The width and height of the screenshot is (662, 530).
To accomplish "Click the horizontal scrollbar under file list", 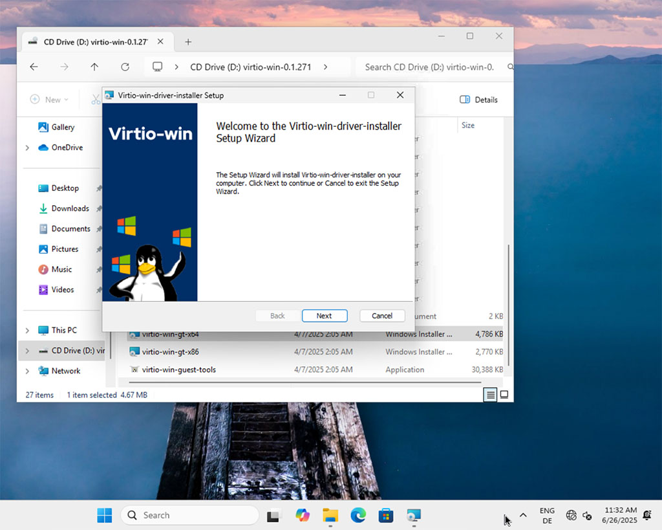I will click(x=305, y=382).
